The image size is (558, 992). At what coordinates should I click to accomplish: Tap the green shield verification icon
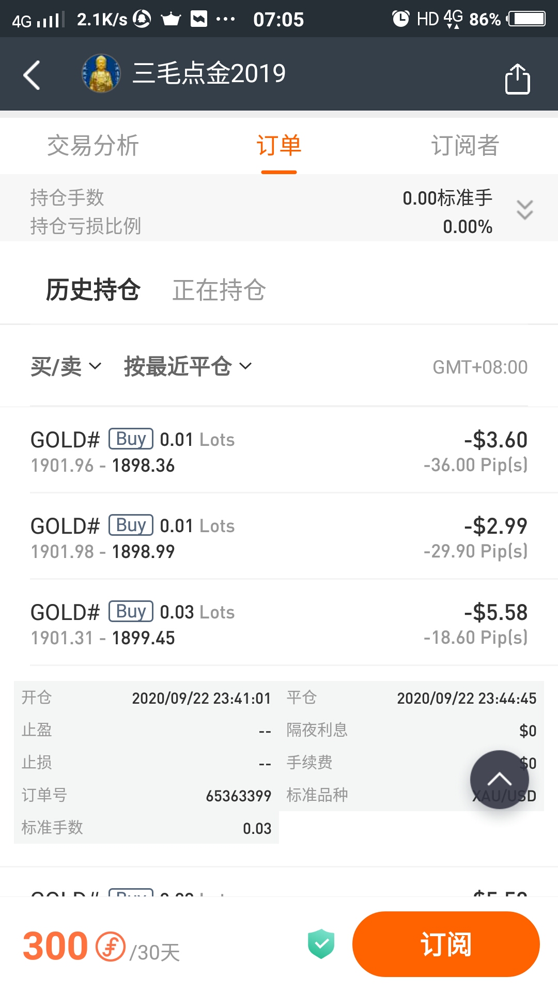tap(321, 943)
